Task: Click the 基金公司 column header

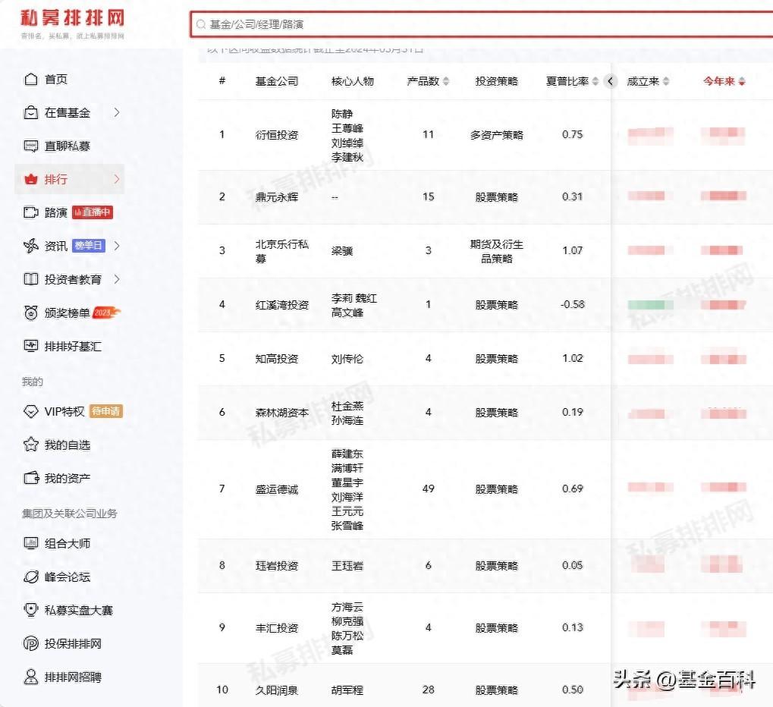Action: click(x=277, y=81)
